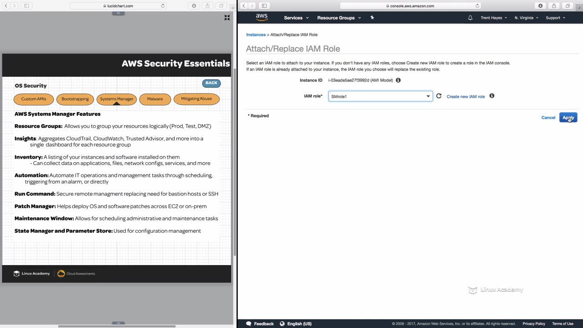Image resolution: width=583 pixels, height=328 pixels.
Task: Click the top panel handle above the slide
Action: coord(118,13)
